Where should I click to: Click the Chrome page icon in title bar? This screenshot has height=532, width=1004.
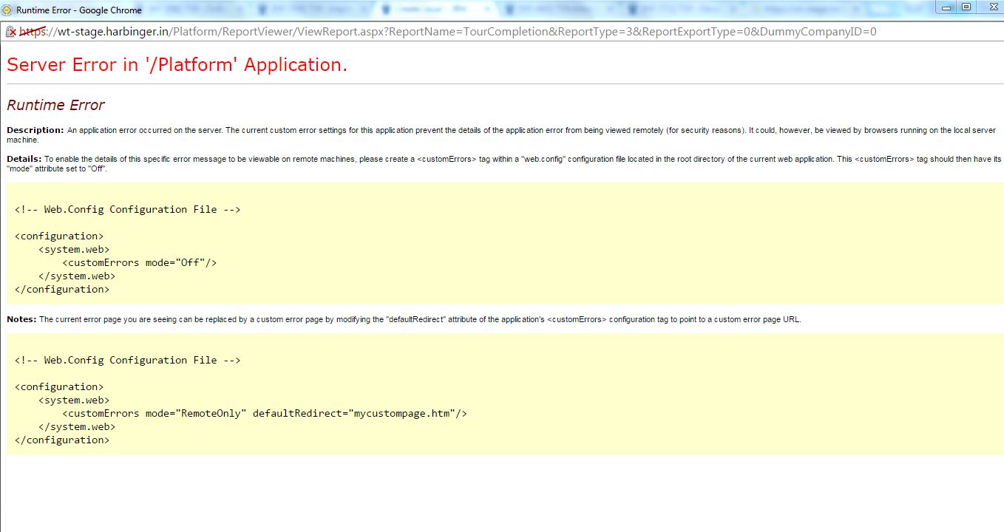point(7,10)
